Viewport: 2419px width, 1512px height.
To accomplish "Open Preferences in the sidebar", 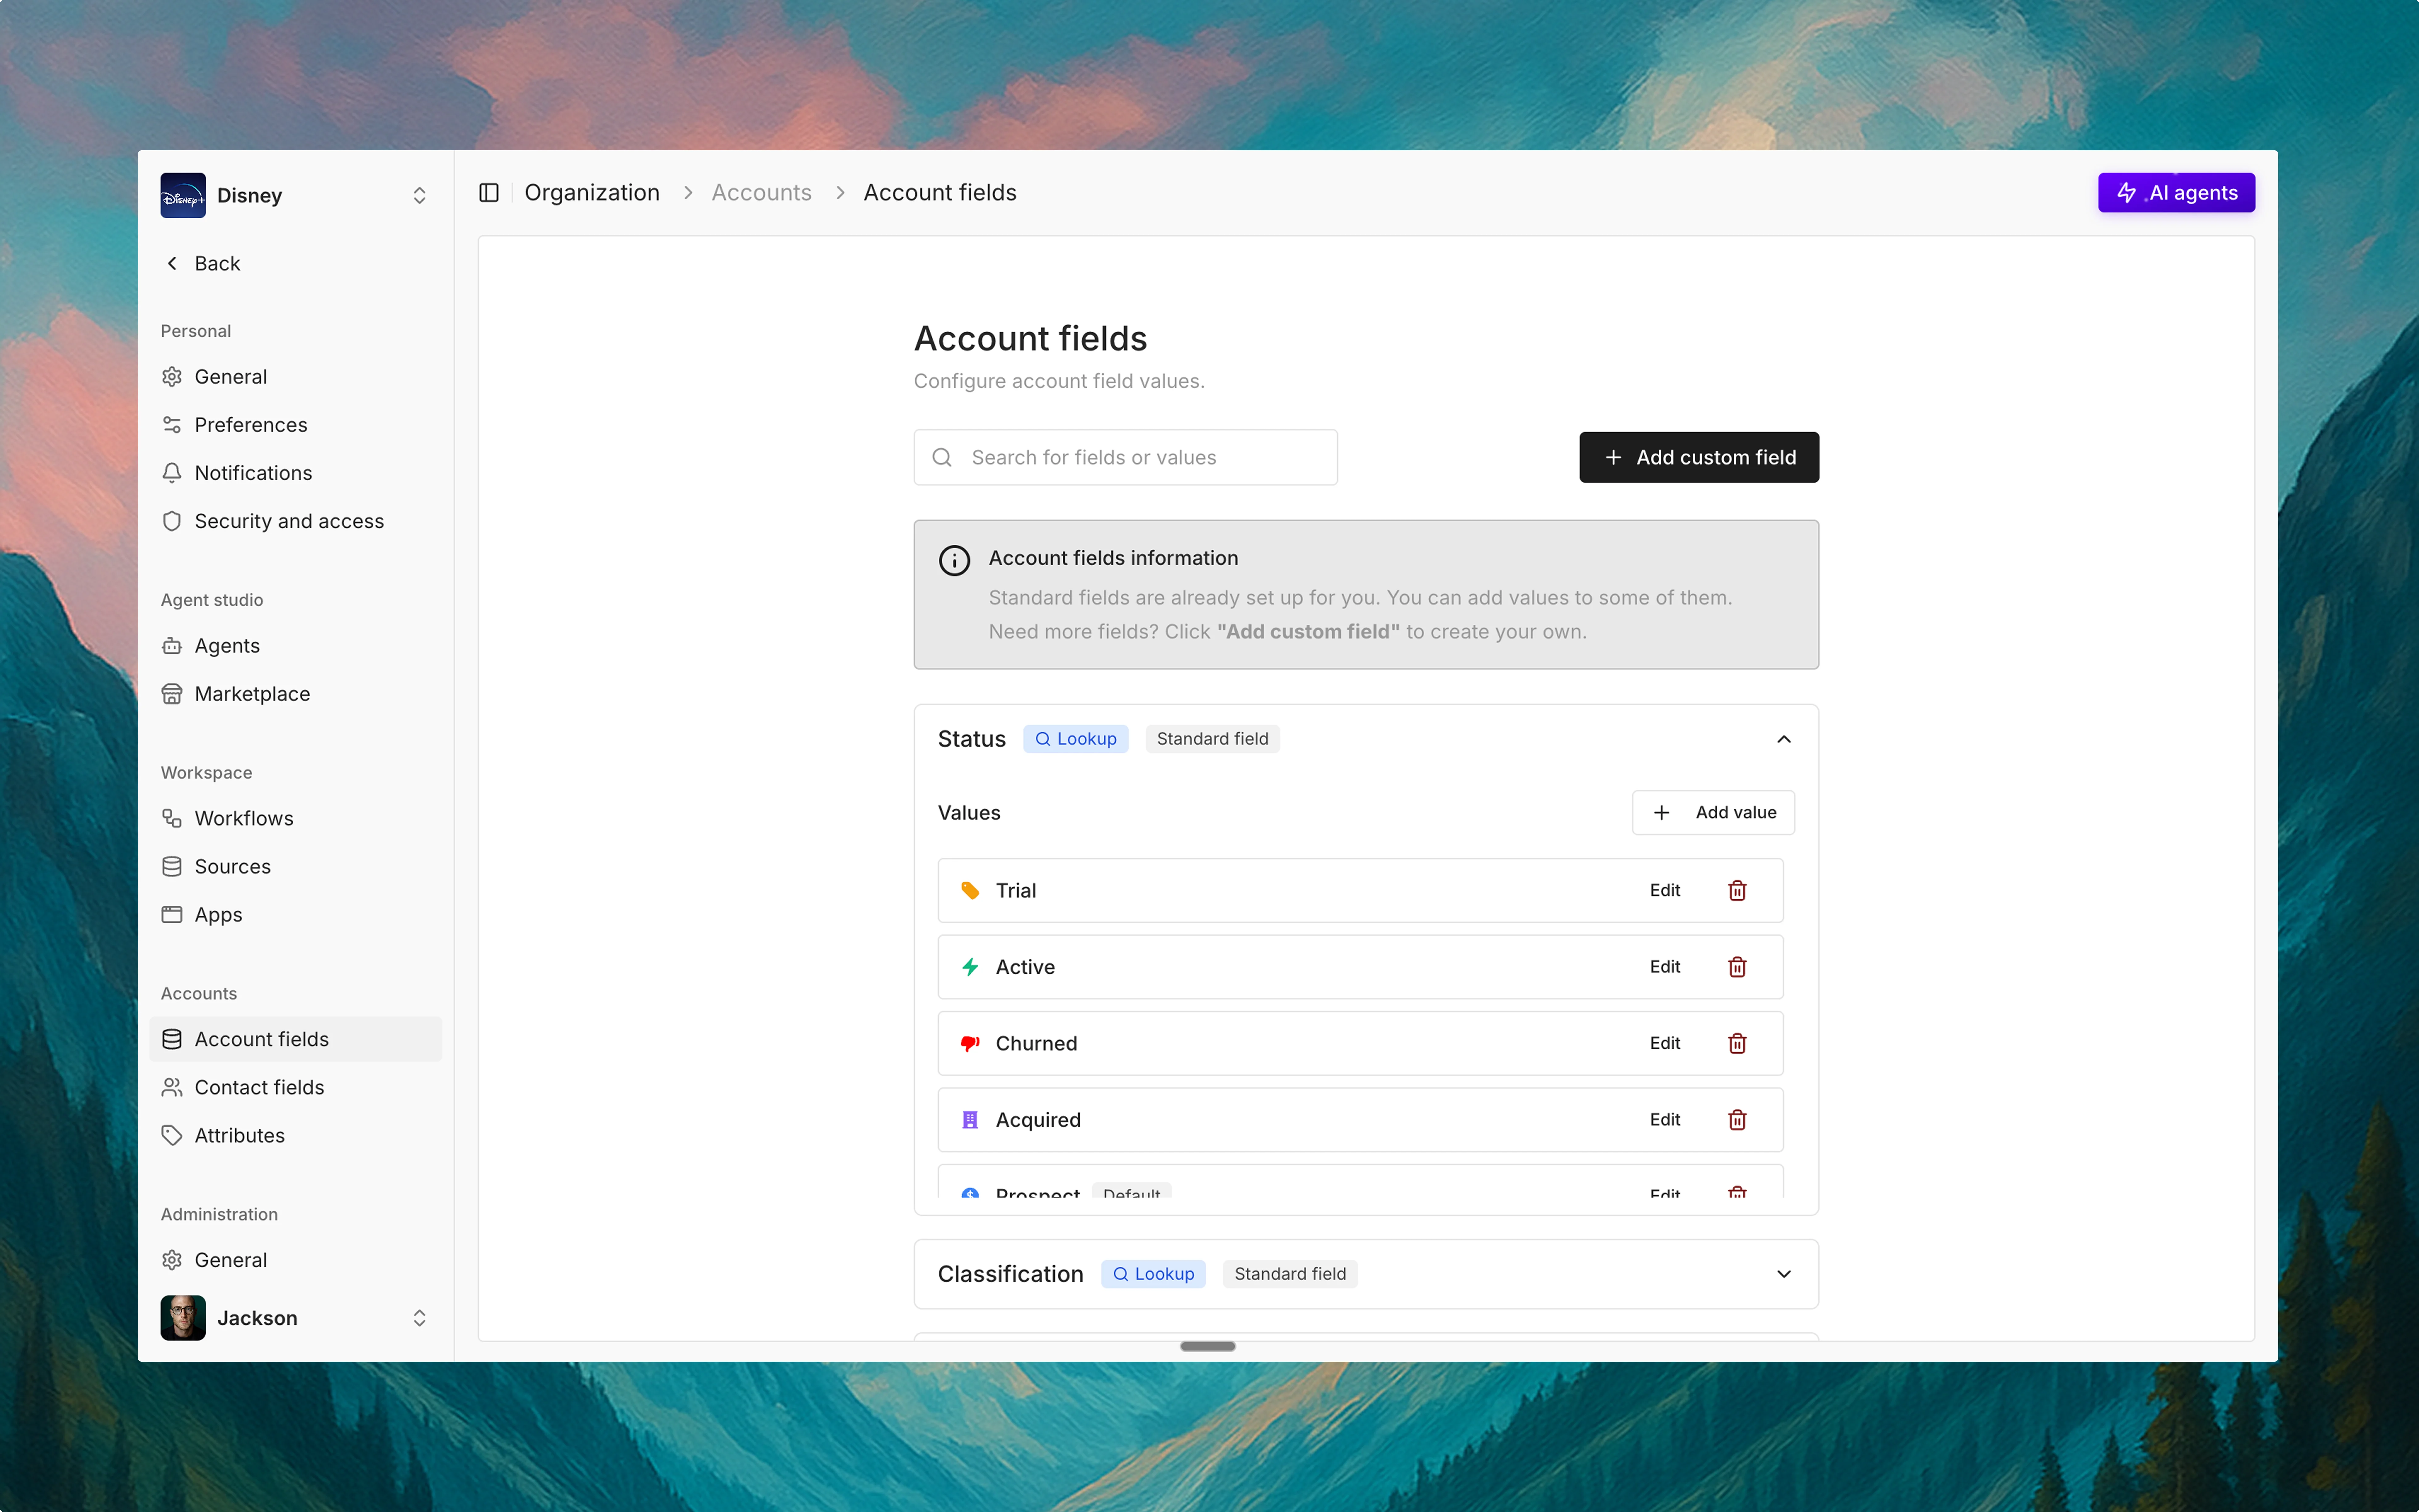I will 296,425.
